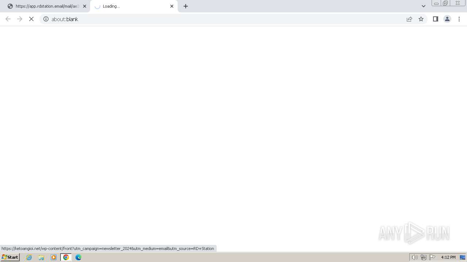
Task: Close the Loading tab
Action: pos(172,6)
